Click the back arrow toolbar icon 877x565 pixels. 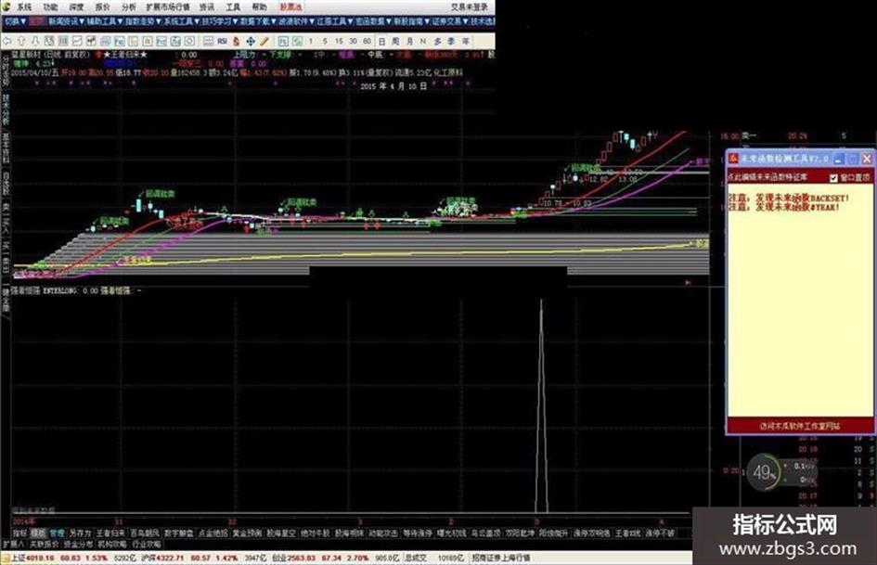(x=7, y=42)
